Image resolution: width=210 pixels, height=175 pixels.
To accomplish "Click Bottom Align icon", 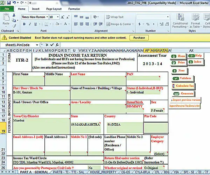I will pos(87,17).
